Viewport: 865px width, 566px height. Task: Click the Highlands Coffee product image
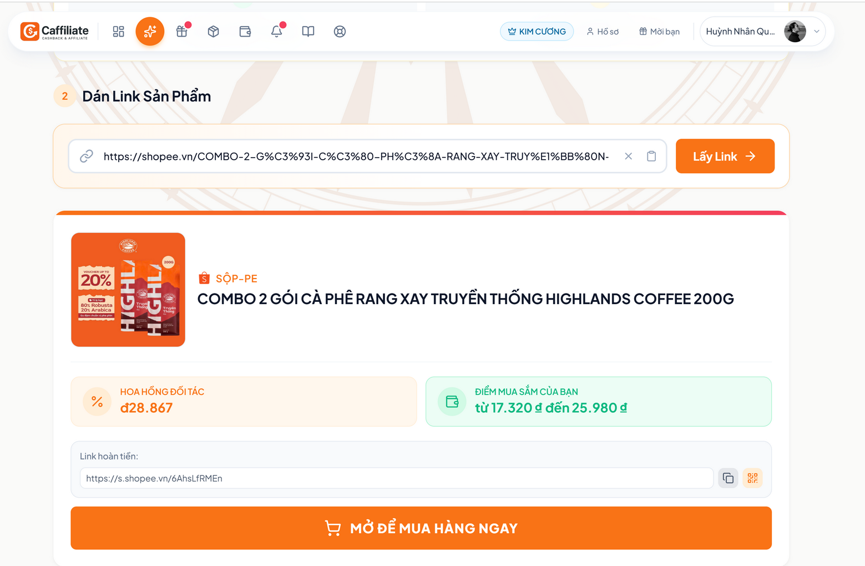128,290
